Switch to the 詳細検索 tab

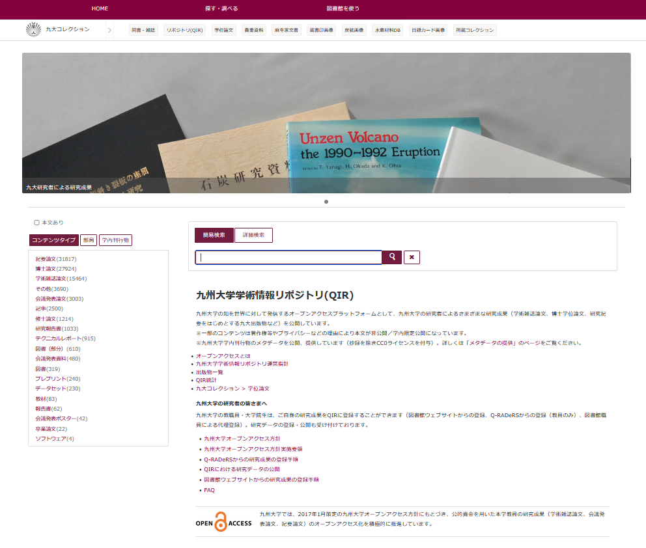coord(253,235)
